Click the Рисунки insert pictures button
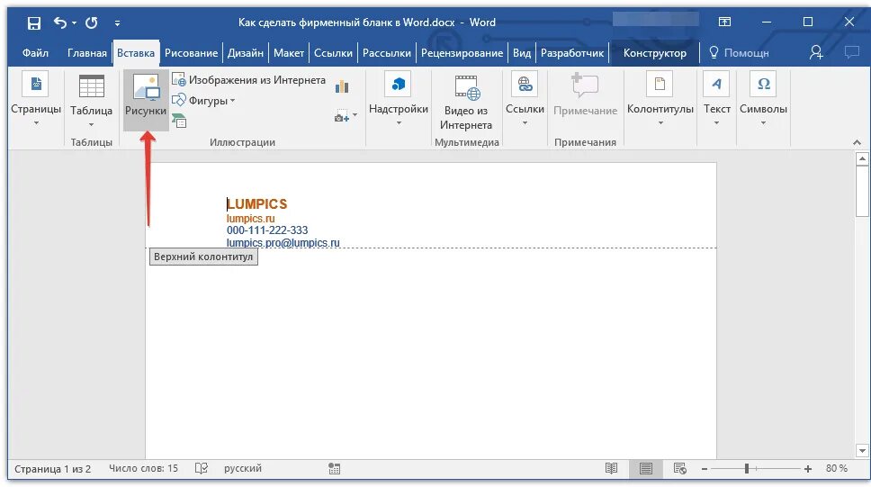 146,101
